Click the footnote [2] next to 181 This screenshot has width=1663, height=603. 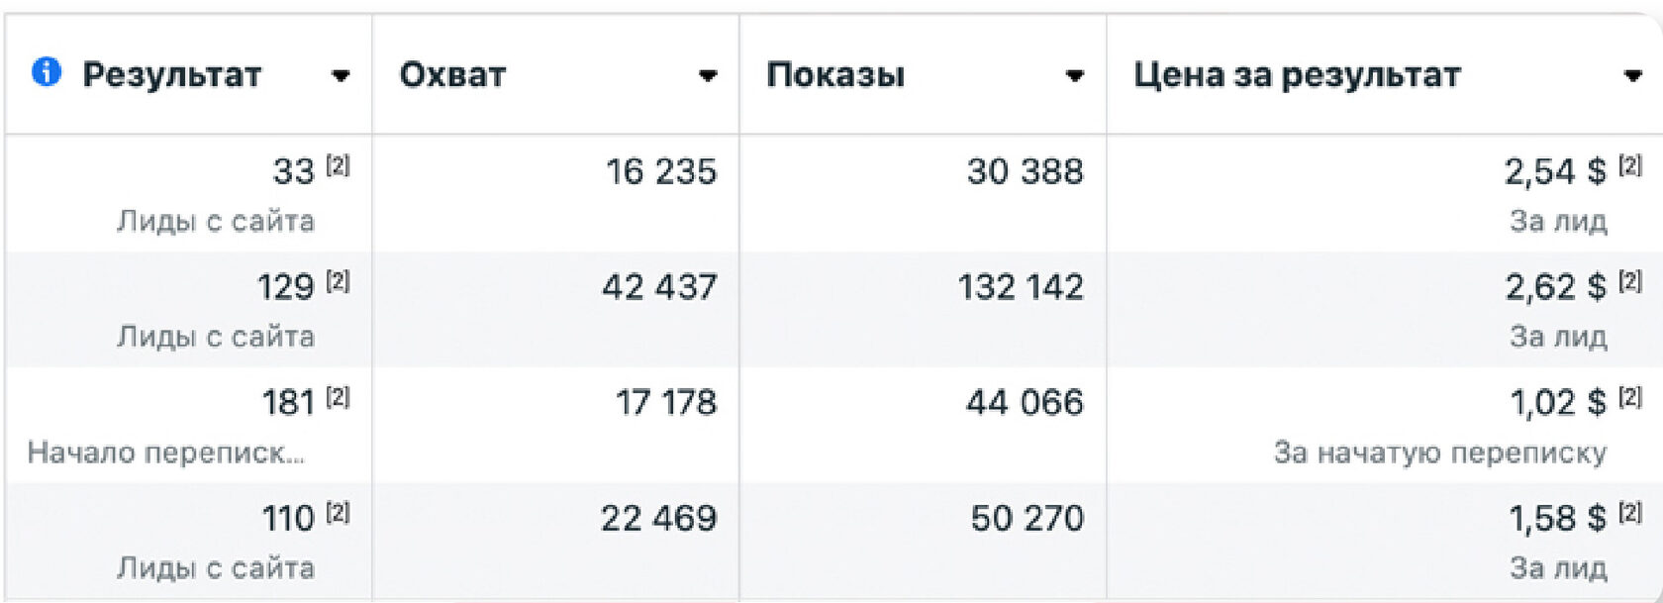[339, 397]
